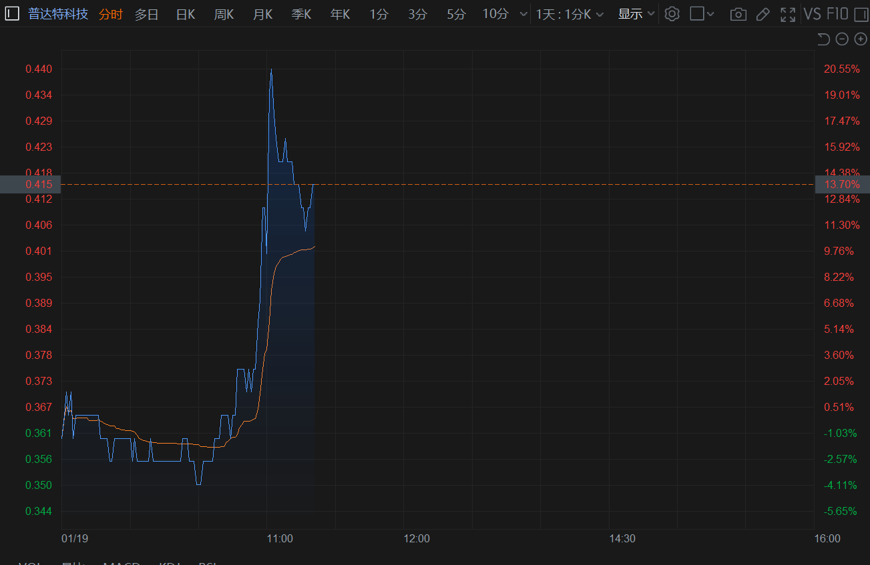Select the 周K weekly chart tab
Image resolution: width=870 pixels, height=565 pixels.
(224, 14)
